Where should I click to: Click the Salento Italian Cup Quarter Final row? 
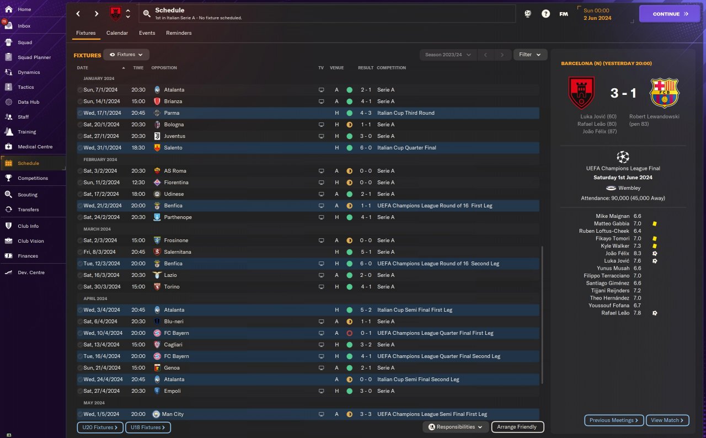[308, 148]
